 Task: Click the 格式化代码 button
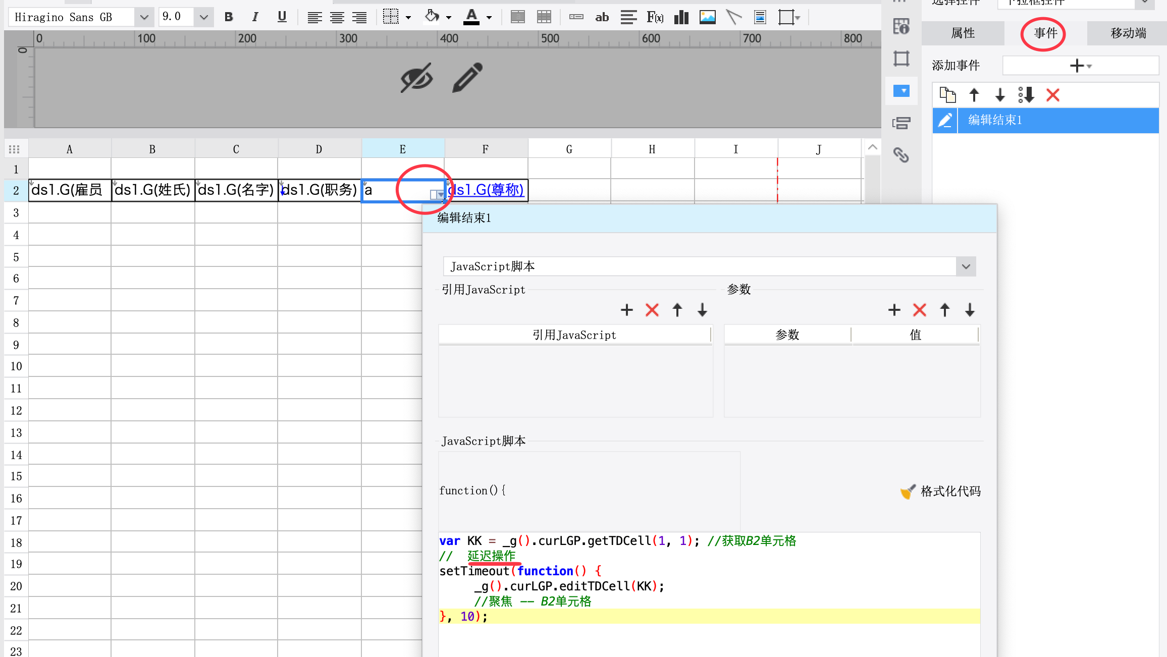(x=941, y=491)
